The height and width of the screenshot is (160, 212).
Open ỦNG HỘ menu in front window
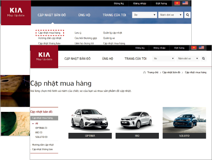[x=107, y=59]
